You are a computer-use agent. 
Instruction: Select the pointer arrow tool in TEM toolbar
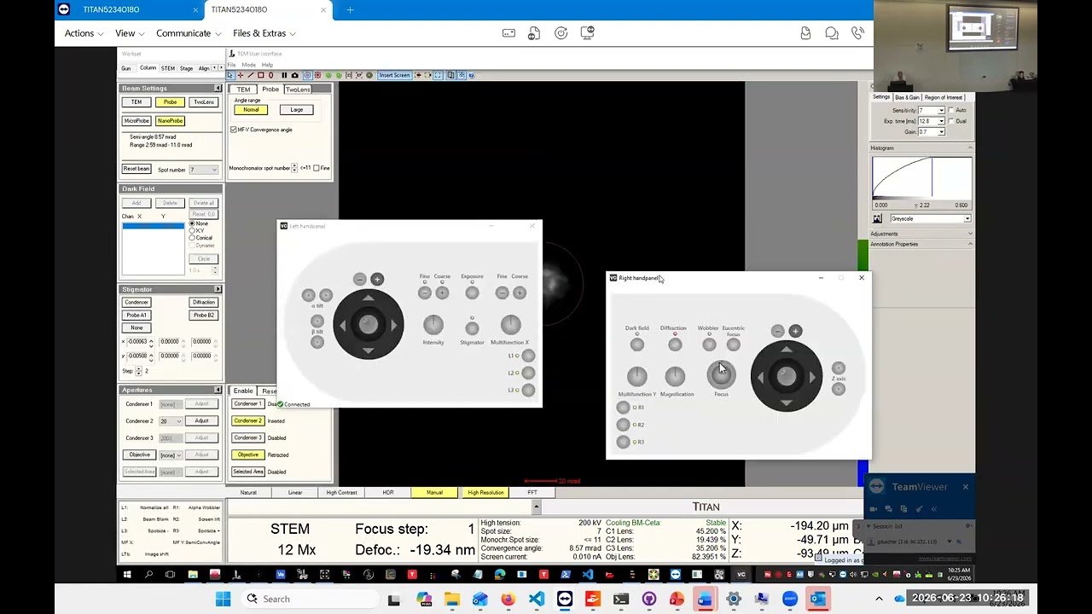coord(229,75)
